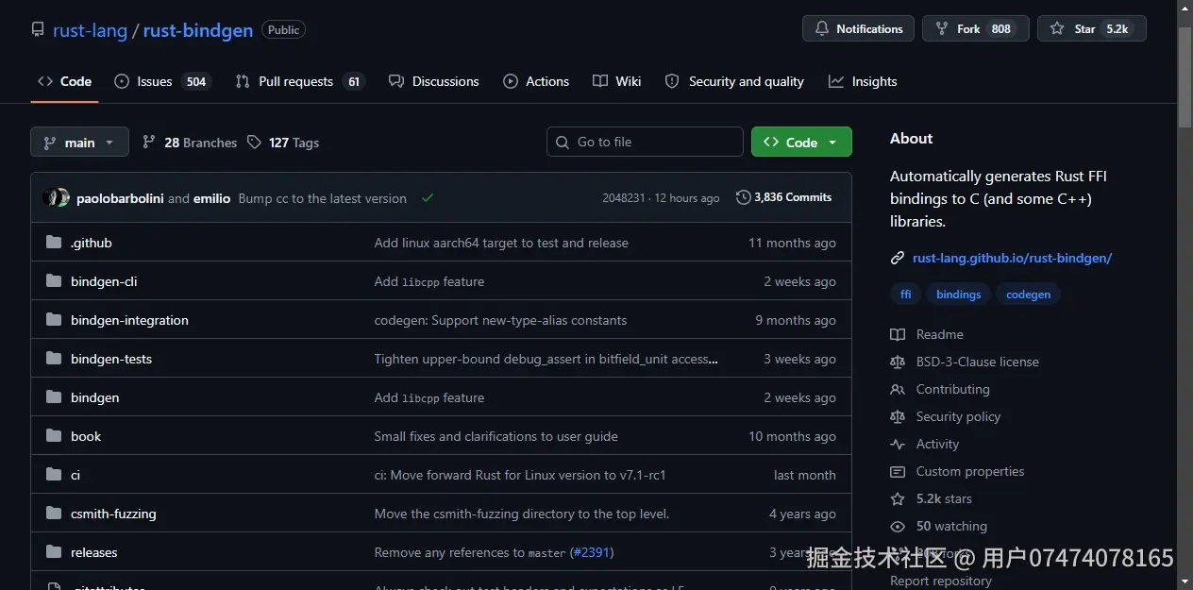Open the Contributing link
This screenshot has width=1193, height=590.
tap(940, 389)
